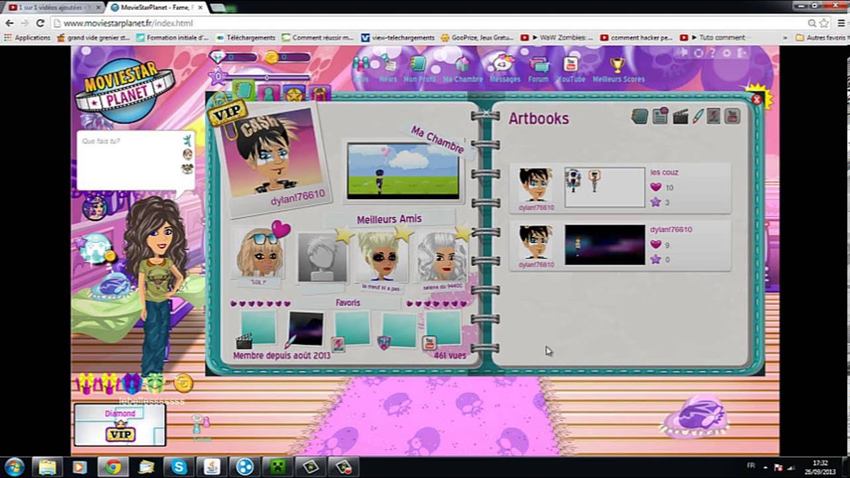Show Artbooks notebook filter icon
Viewport: 850px width, 478px height.
tap(639, 117)
